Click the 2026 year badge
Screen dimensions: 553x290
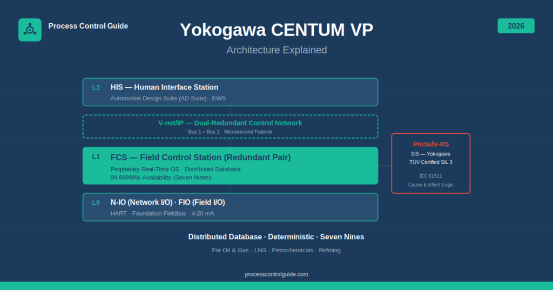click(x=516, y=26)
